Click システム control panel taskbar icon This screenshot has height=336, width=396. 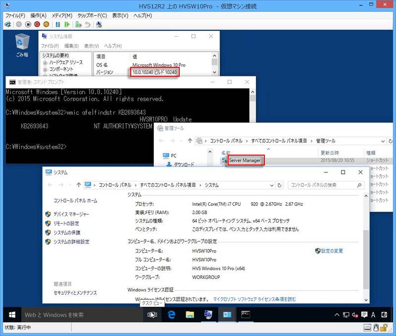pos(227,315)
